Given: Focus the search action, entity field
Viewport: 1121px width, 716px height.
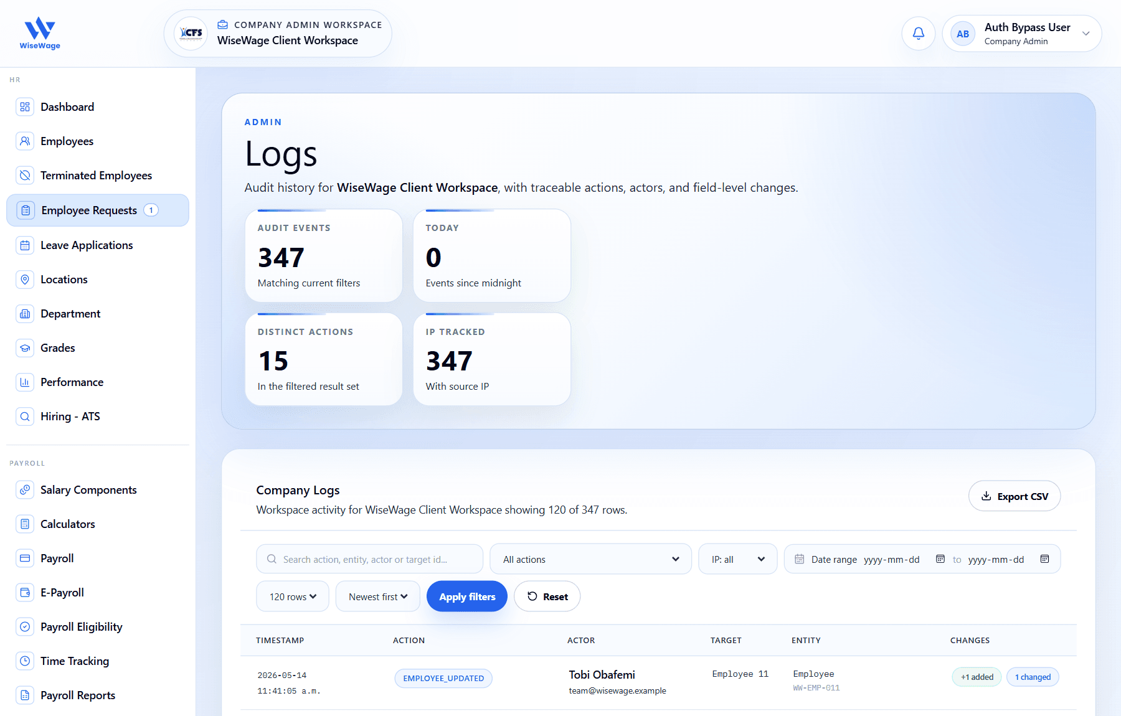Looking at the screenshot, I should click(x=370, y=559).
